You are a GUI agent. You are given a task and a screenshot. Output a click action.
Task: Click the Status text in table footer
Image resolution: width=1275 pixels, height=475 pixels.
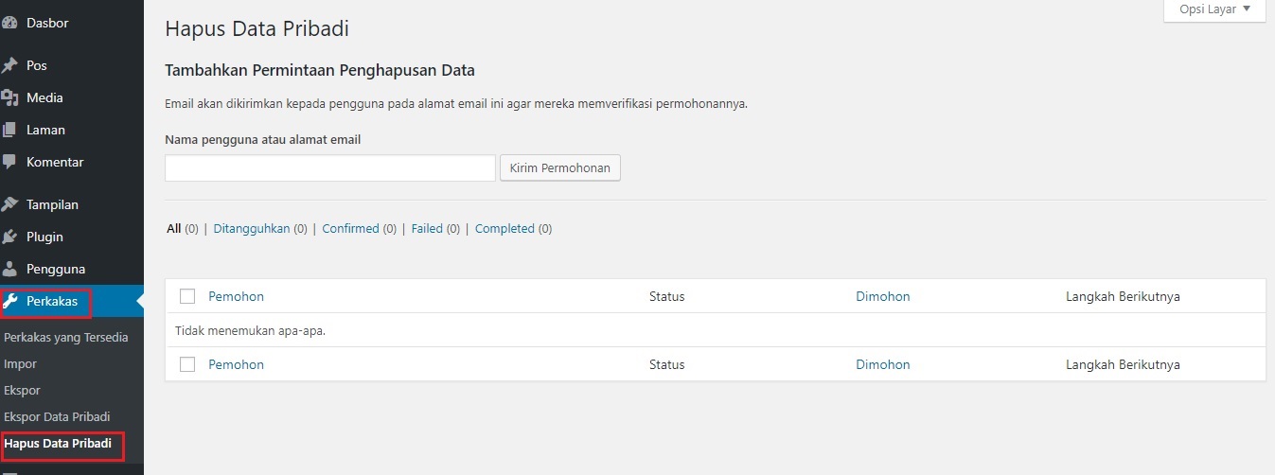[x=666, y=364]
